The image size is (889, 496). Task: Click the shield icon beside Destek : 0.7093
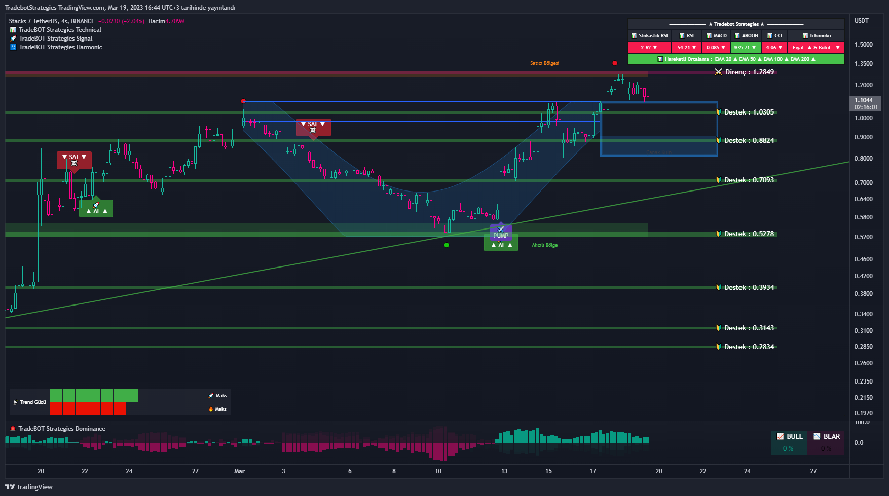[719, 180]
